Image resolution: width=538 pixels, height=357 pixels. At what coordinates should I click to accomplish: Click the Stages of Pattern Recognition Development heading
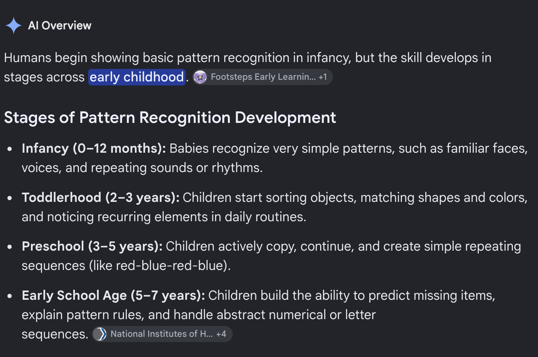tap(170, 118)
